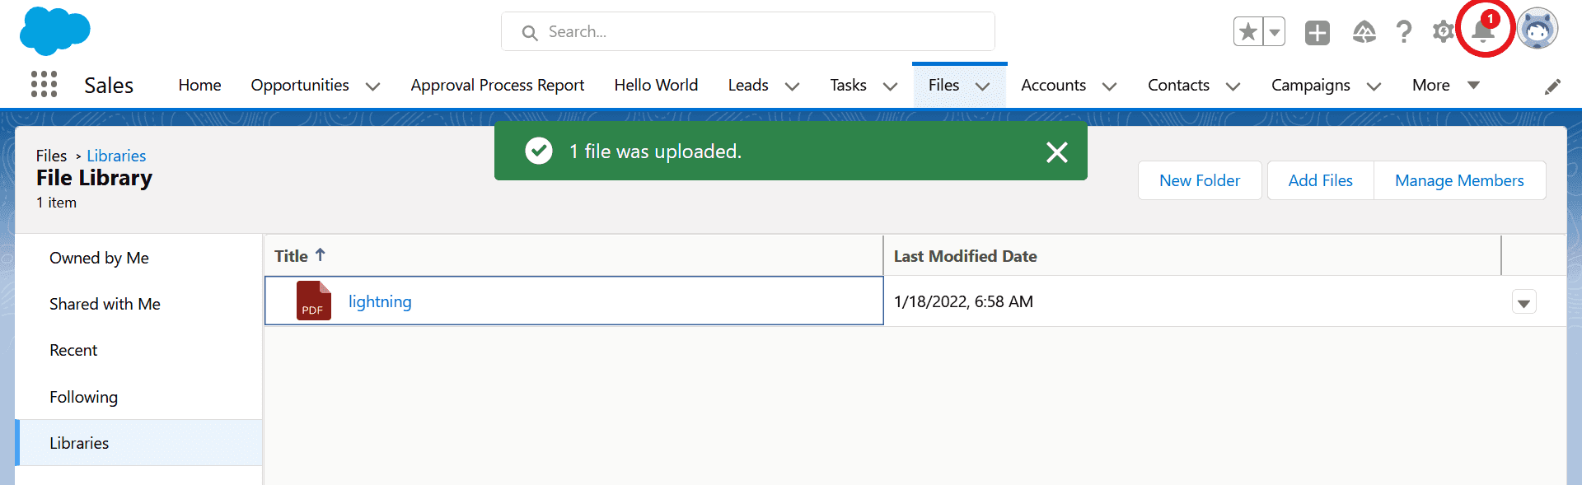Sort by Last Modified Date column
Screen dimensions: 1582x485
click(965, 256)
